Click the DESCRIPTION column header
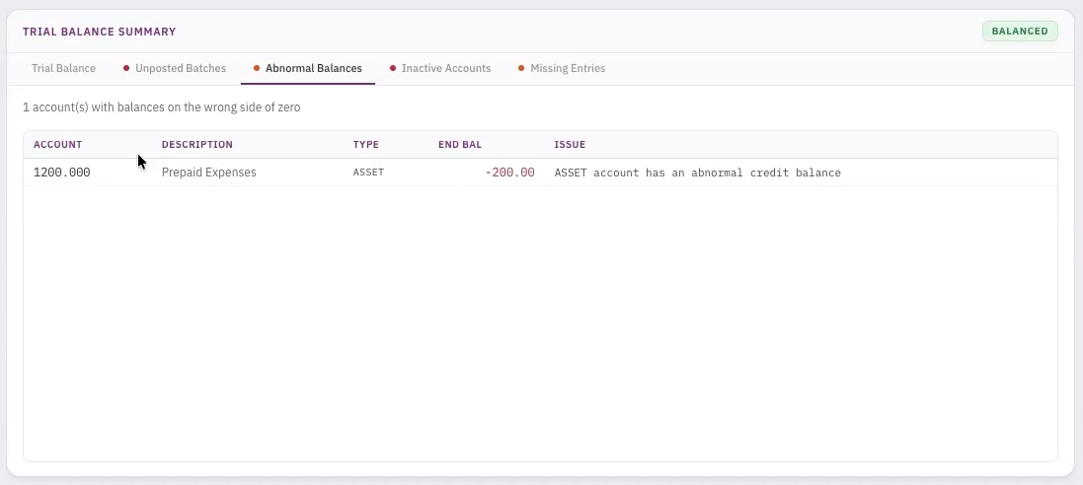Screen dimensions: 1083x485 tap(197, 145)
